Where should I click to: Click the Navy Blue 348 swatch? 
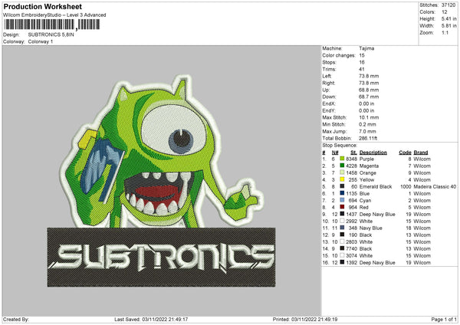click(342, 228)
